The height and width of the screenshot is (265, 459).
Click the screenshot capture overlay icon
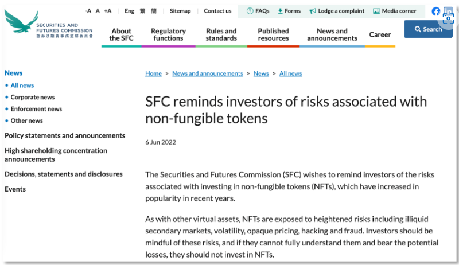(448, 19)
